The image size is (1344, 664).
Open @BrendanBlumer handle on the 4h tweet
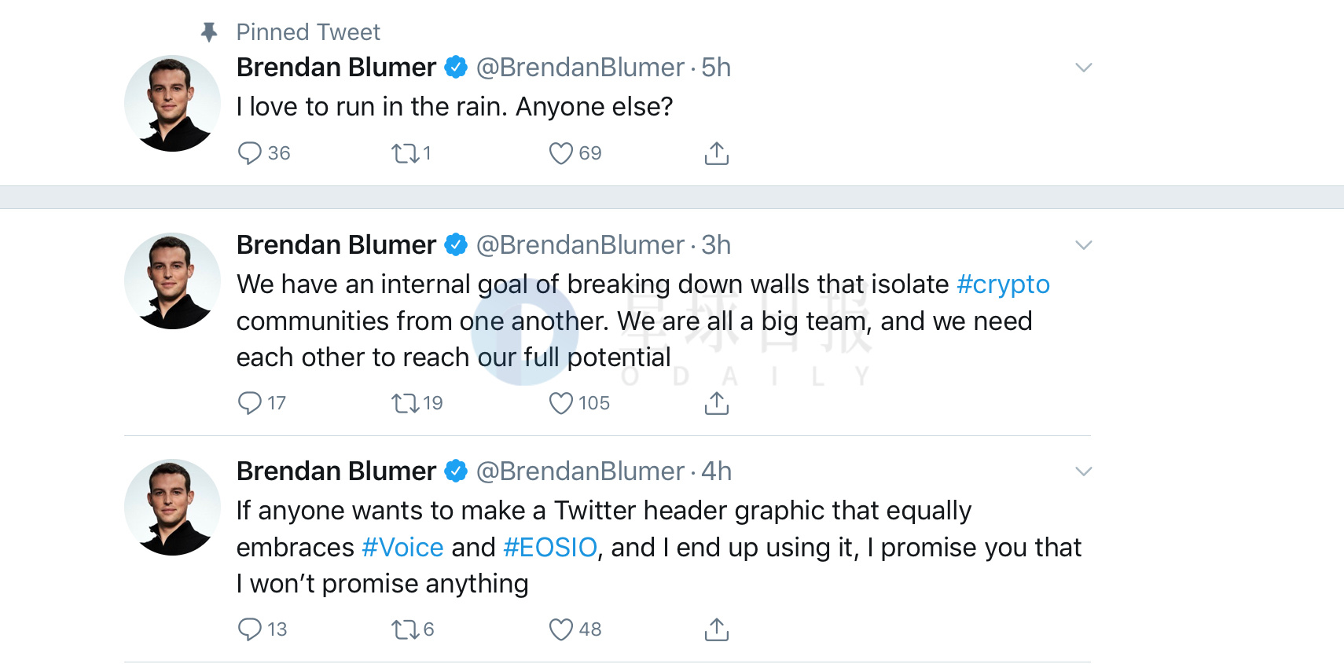(x=580, y=471)
